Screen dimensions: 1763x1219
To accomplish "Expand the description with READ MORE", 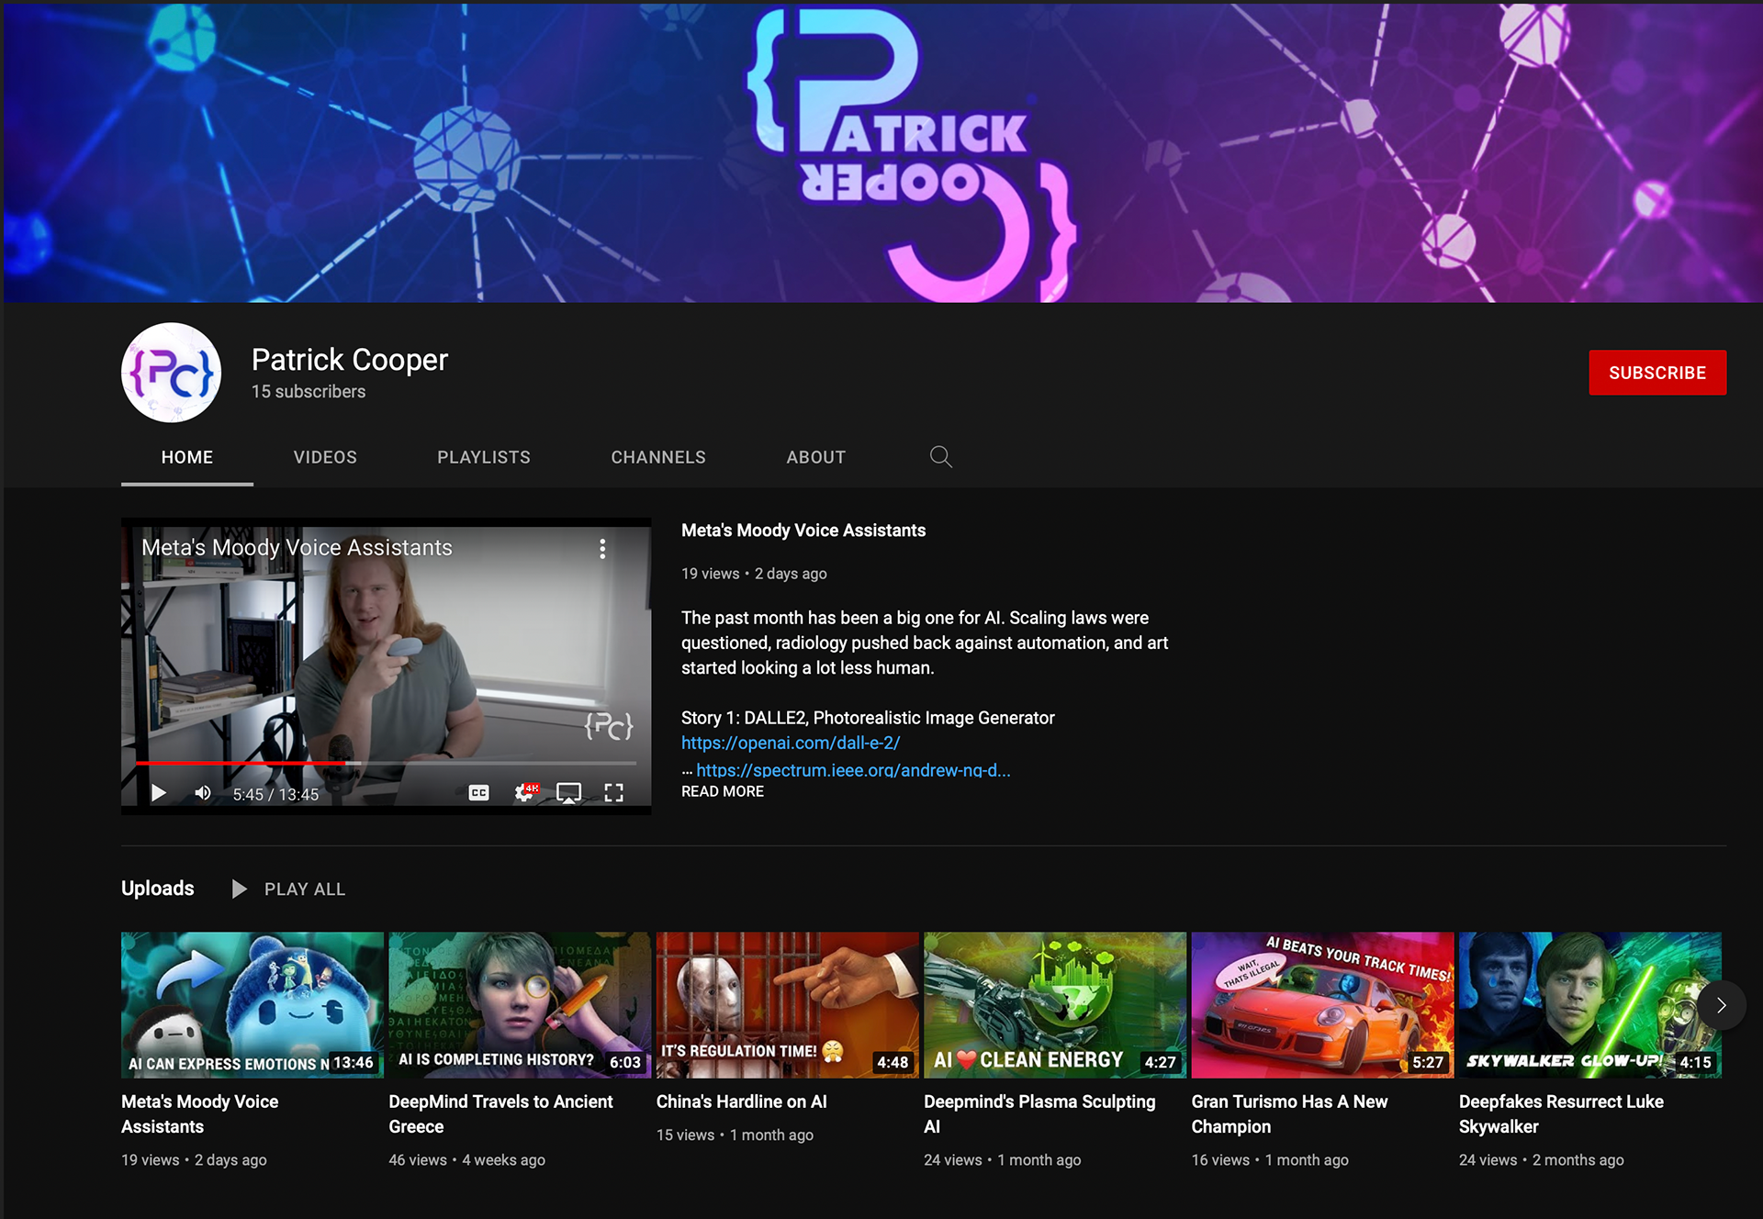I will [x=722, y=790].
